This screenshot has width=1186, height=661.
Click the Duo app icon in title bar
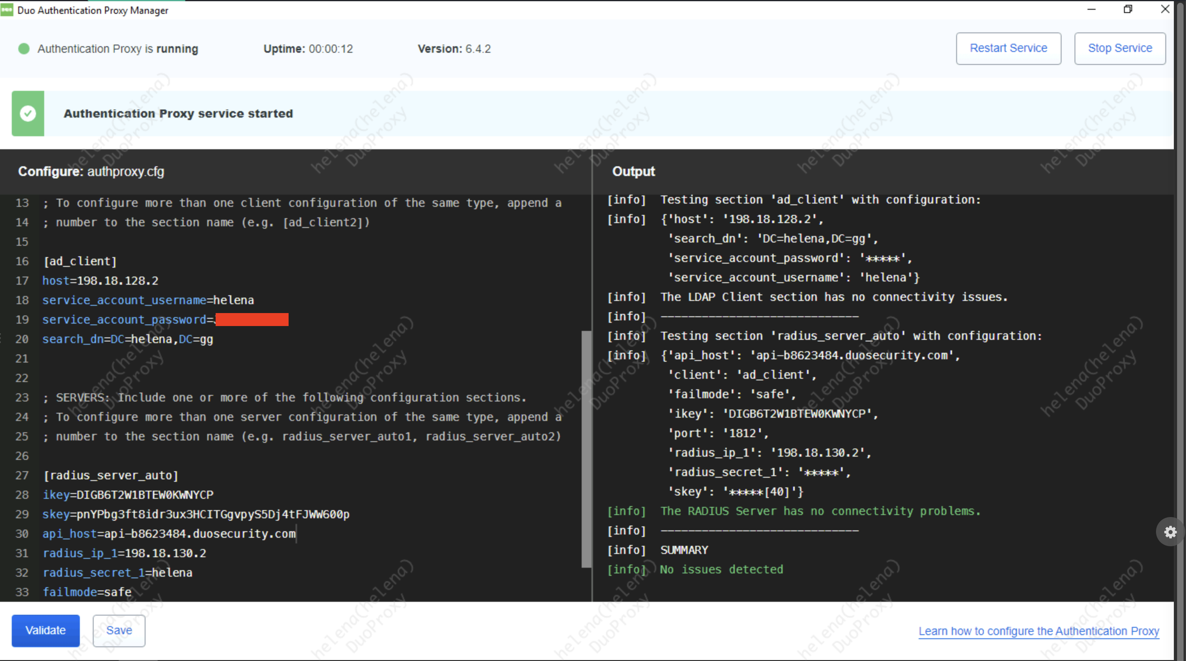[x=7, y=10]
